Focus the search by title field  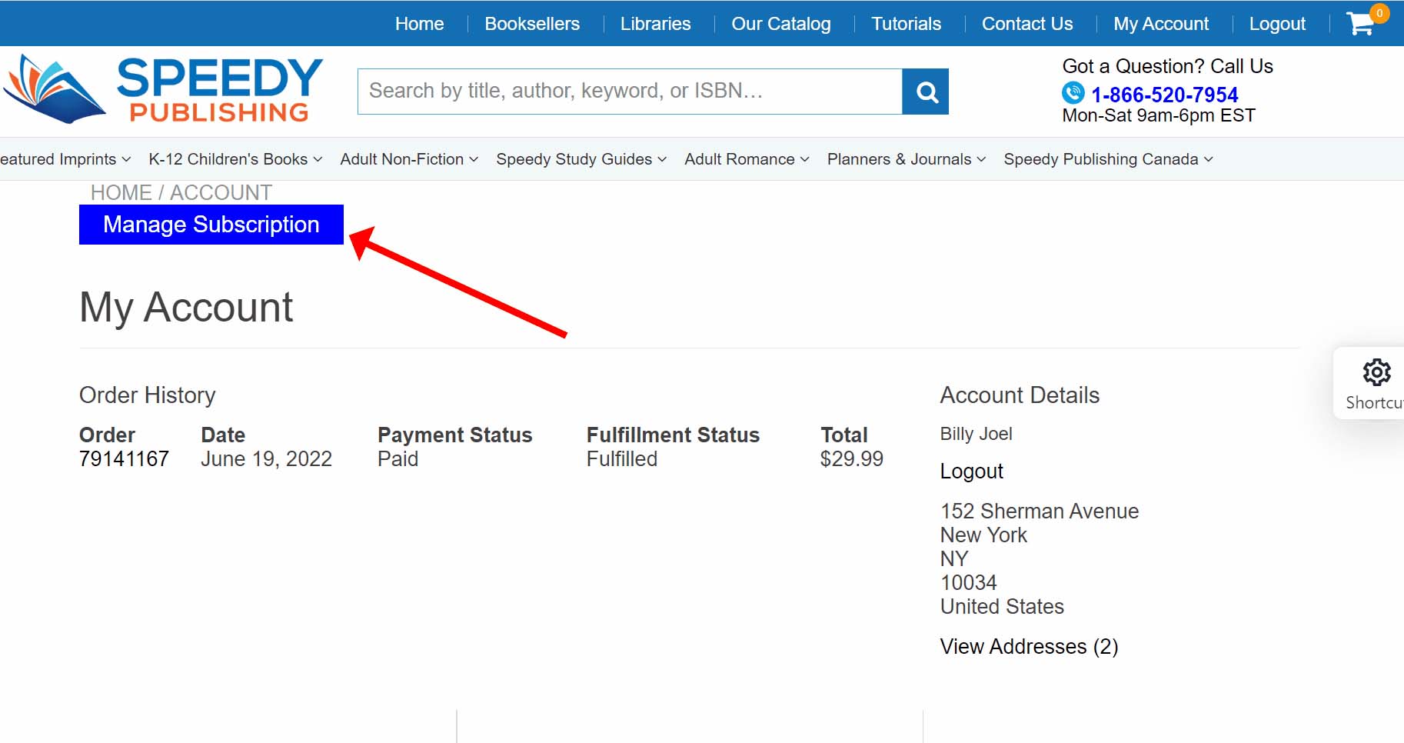pos(630,92)
